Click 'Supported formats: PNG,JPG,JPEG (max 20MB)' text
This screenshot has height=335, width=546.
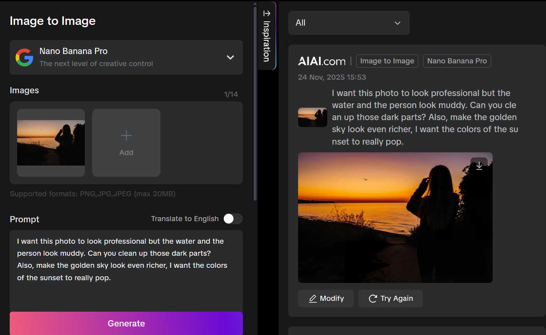point(93,194)
